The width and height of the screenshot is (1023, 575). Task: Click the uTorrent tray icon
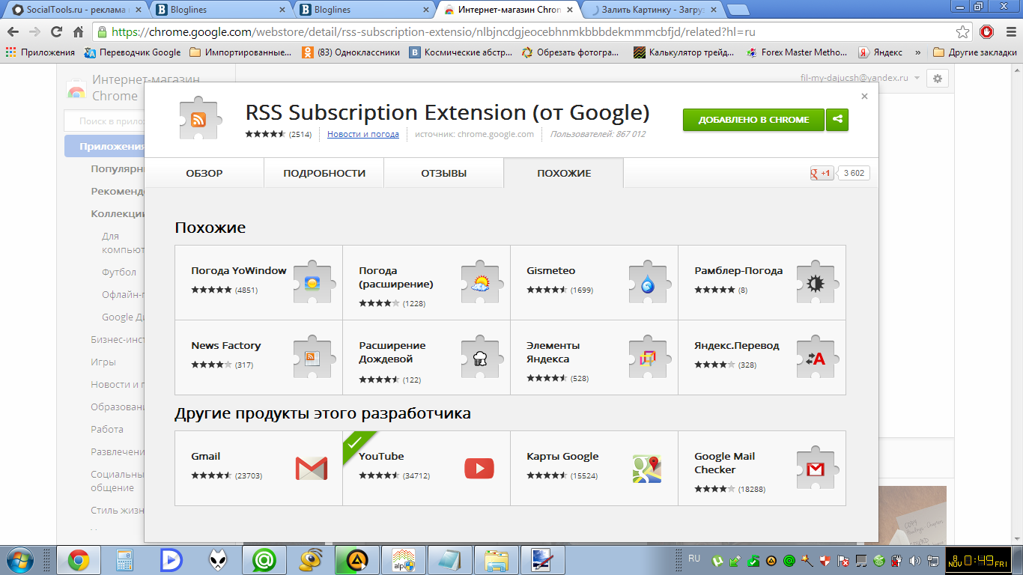click(717, 560)
